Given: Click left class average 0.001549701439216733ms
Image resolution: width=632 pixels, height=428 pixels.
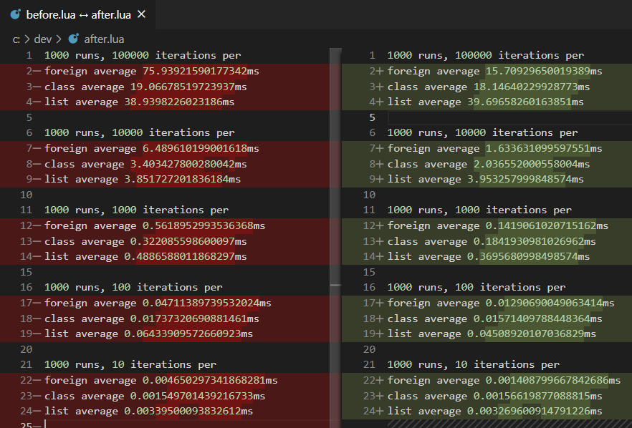Looking at the screenshot, I should pos(155,397).
